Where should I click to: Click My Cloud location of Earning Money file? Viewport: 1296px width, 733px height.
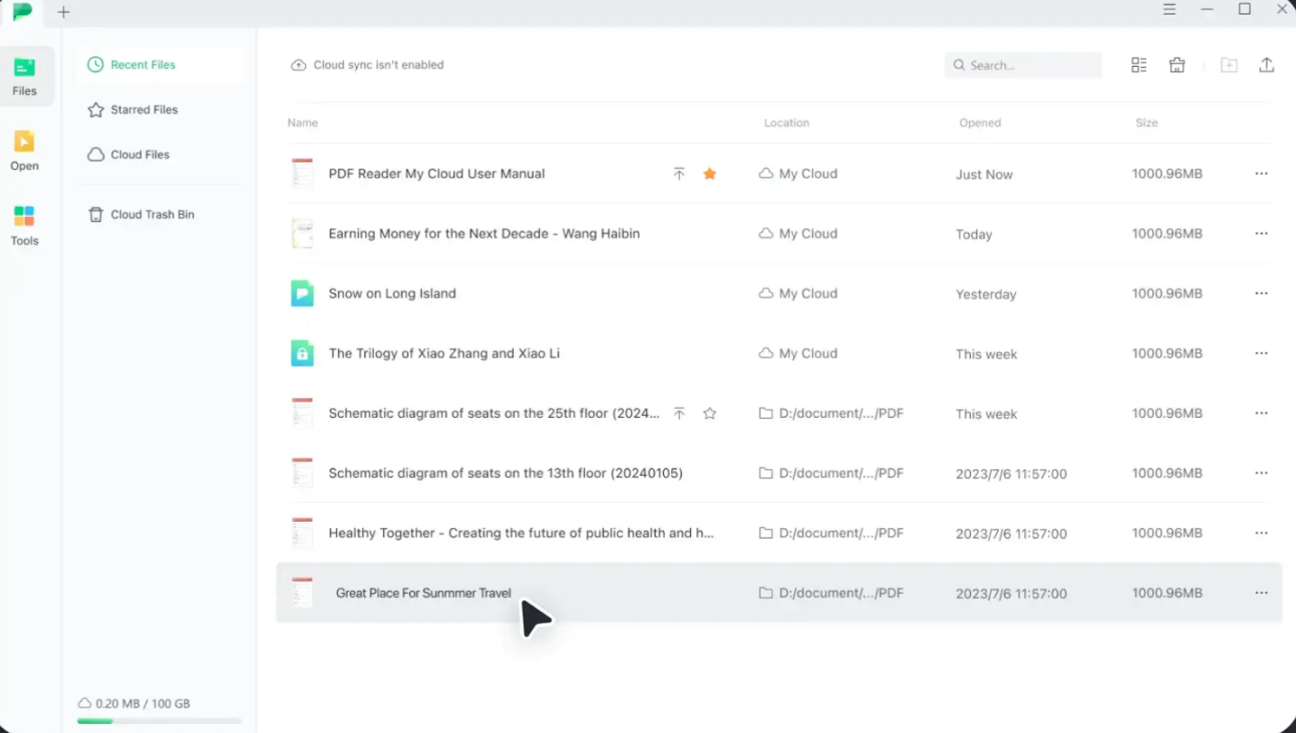click(x=798, y=234)
